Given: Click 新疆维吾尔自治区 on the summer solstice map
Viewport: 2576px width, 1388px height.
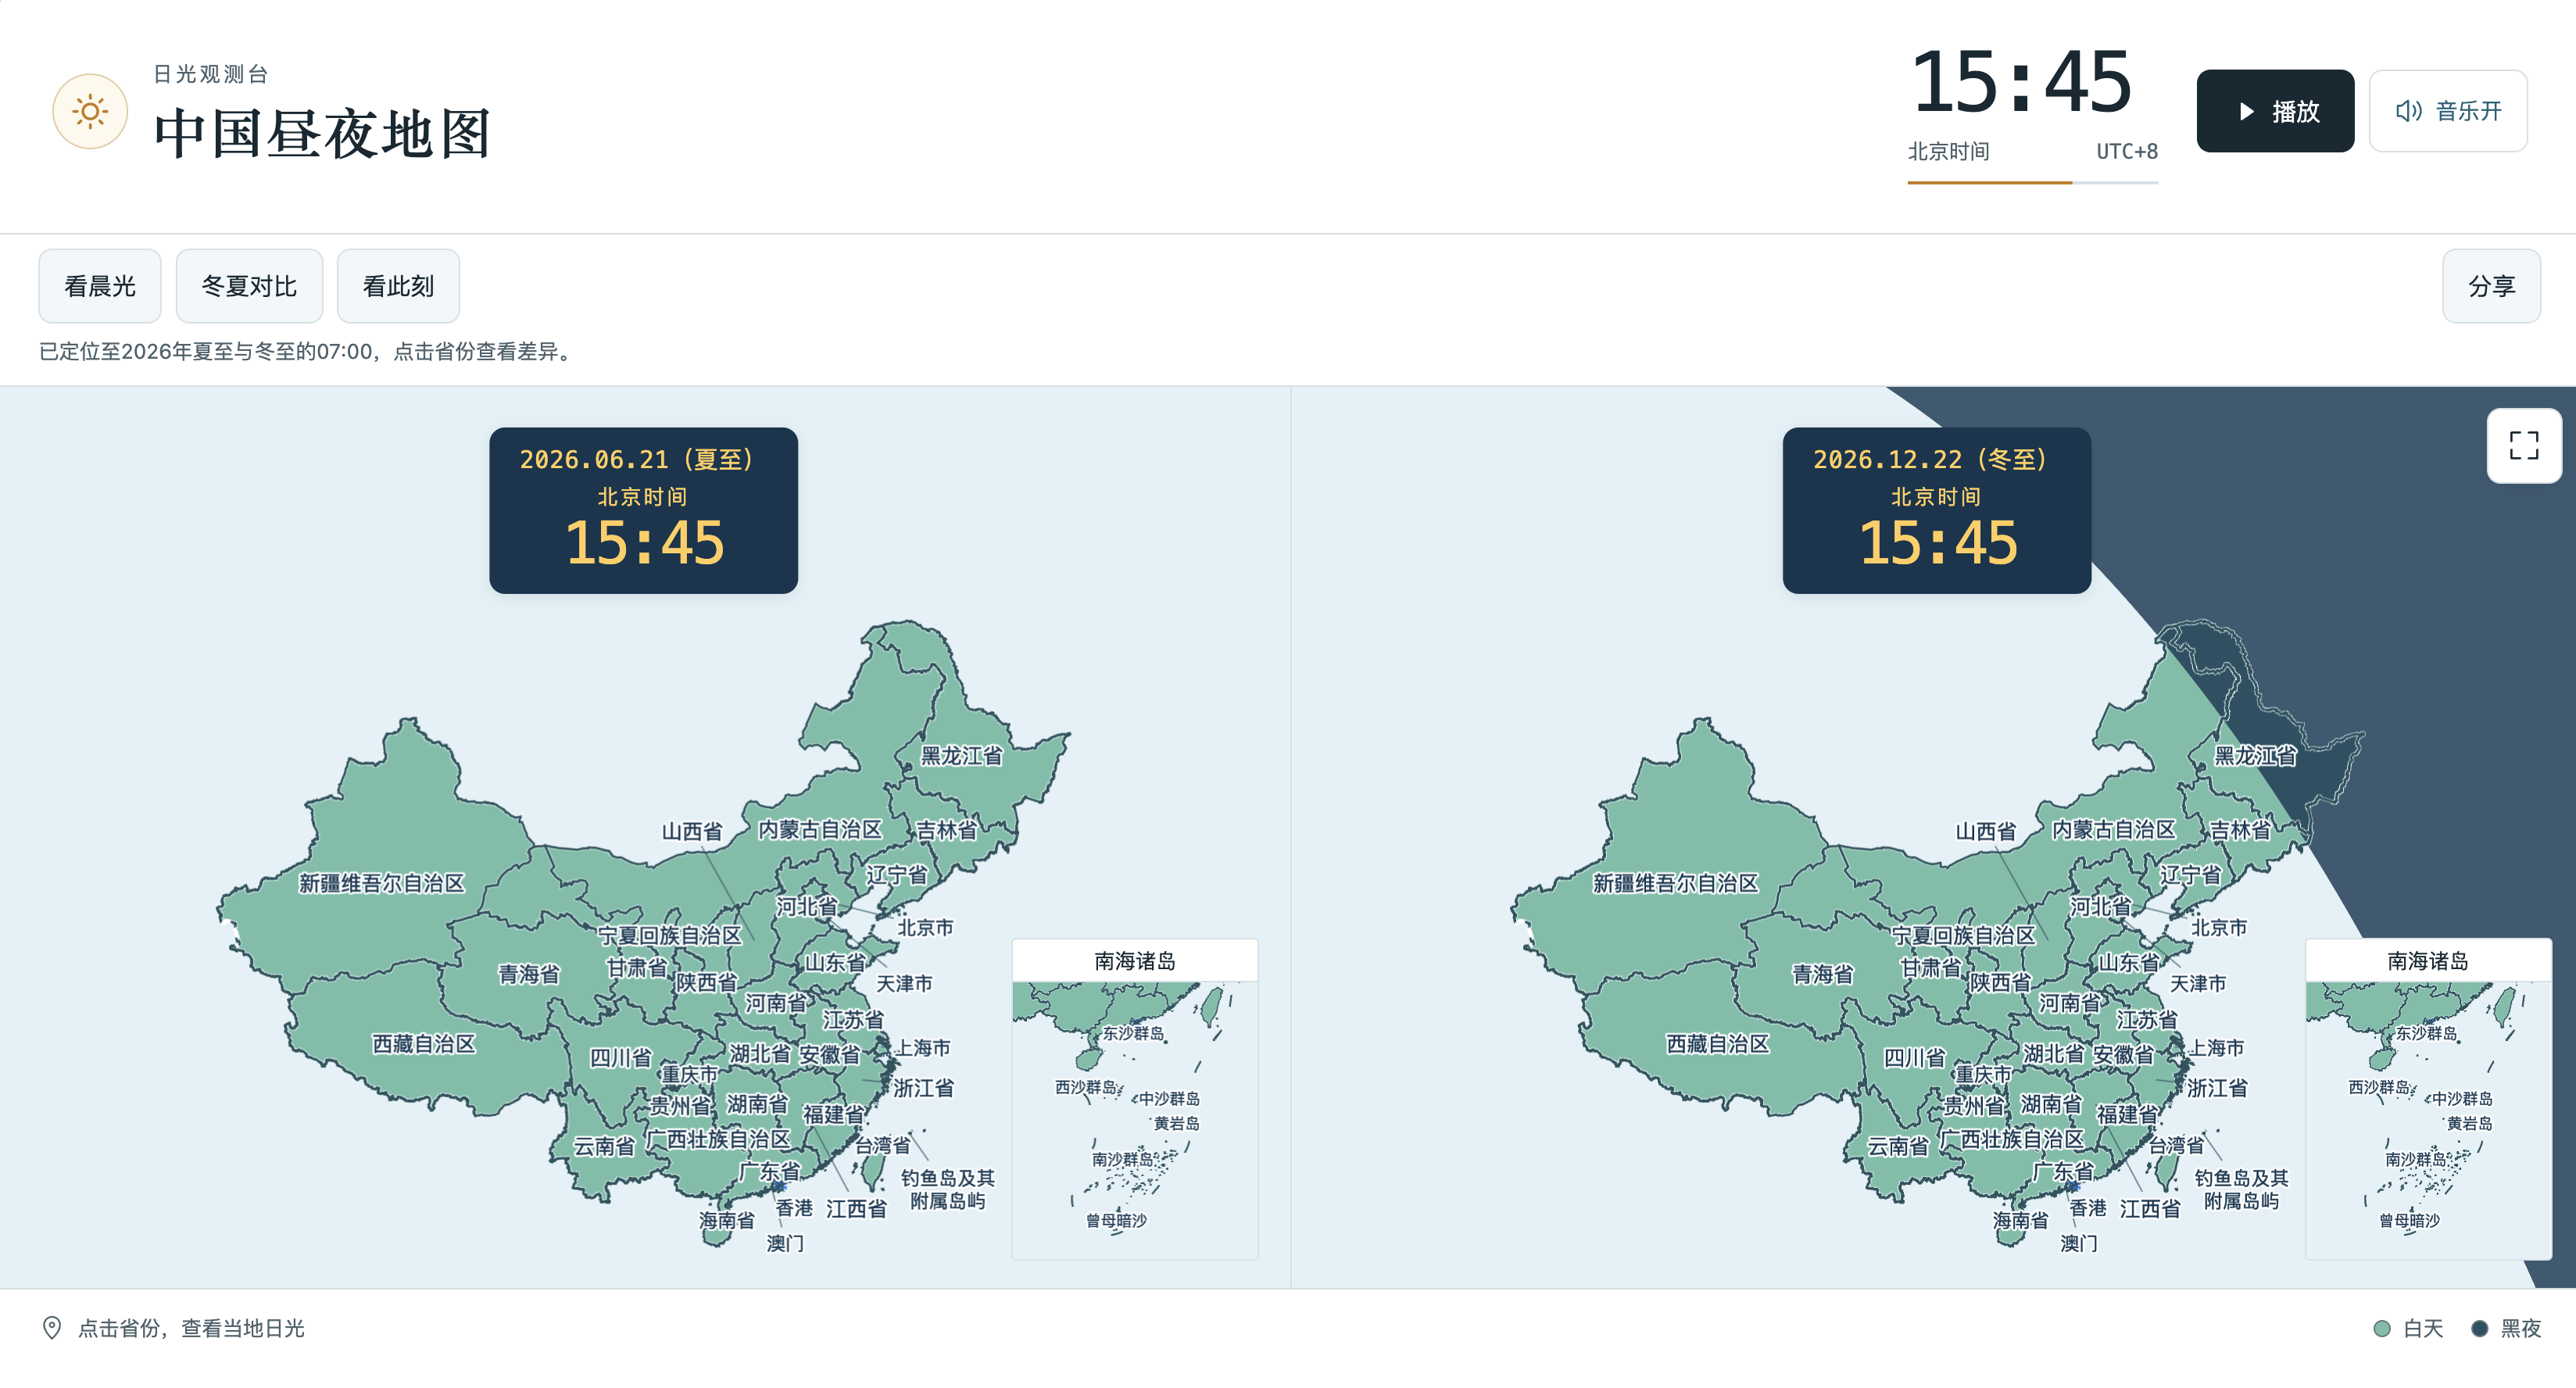Looking at the screenshot, I should 382,883.
